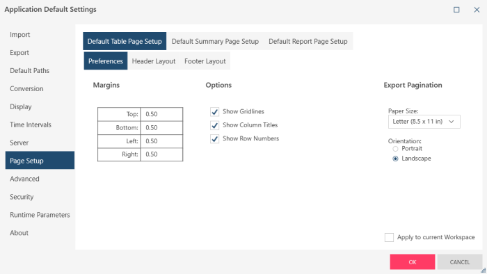The image size is (487, 274).
Task: Open Default Report Page Setup tab
Action: click(308, 41)
